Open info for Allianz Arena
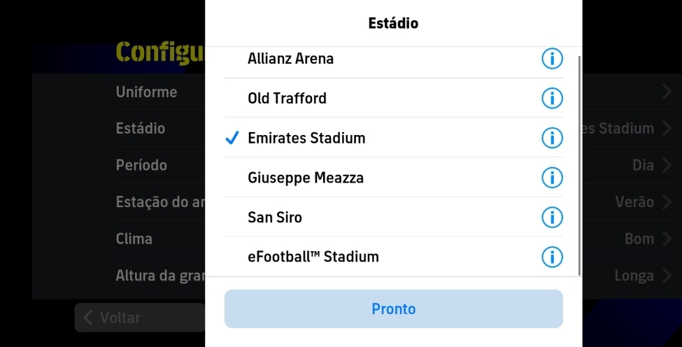 point(552,58)
